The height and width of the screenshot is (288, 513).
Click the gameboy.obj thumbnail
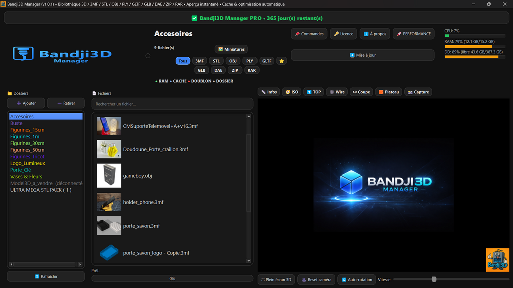coord(109,176)
